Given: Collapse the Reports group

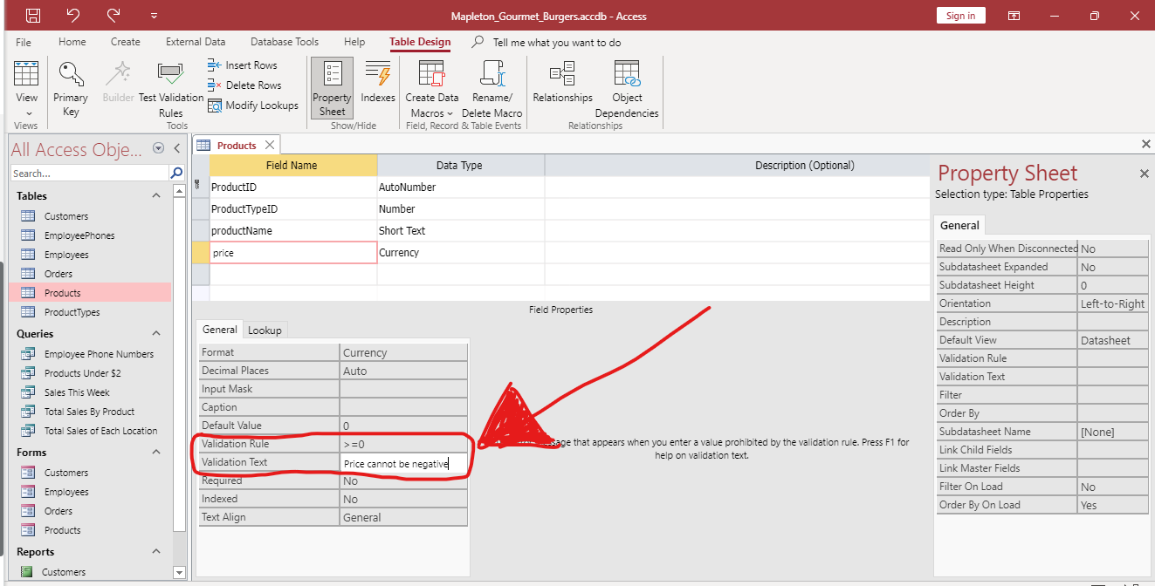Looking at the screenshot, I should pos(156,552).
